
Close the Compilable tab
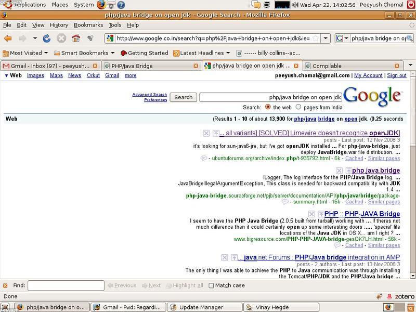click(x=397, y=66)
